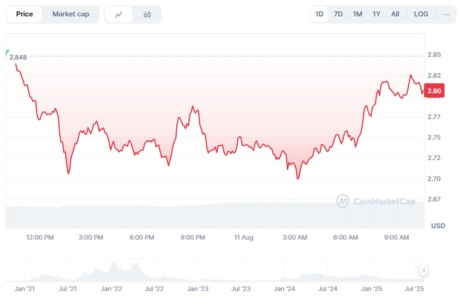460x296 pixels.
Task: Select the Price tab
Action: (x=25, y=14)
